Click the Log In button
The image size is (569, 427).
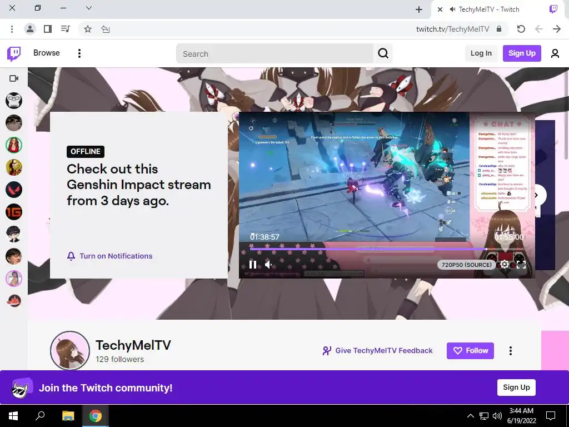point(481,53)
